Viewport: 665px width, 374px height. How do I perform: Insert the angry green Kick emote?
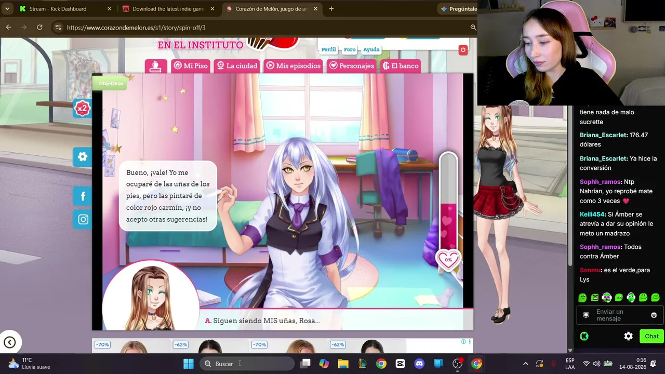594,298
